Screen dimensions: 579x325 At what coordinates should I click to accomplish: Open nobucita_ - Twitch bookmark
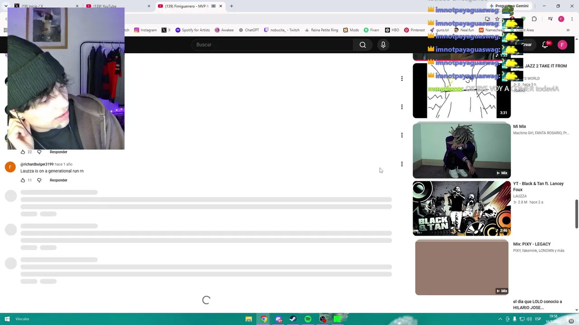click(281, 30)
